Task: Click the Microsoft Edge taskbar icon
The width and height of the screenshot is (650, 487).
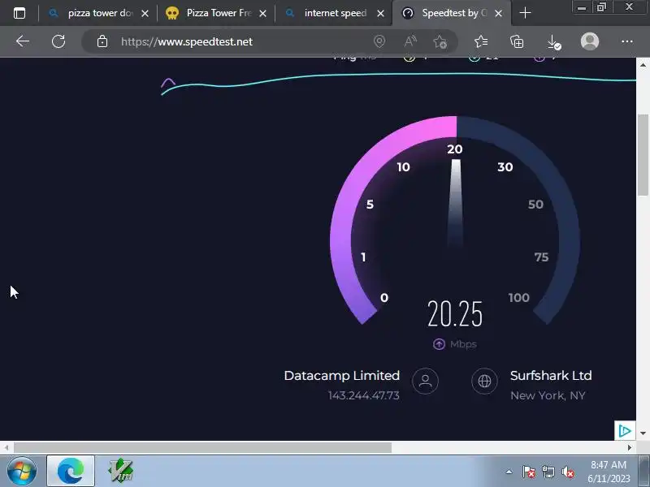Action: point(71,472)
